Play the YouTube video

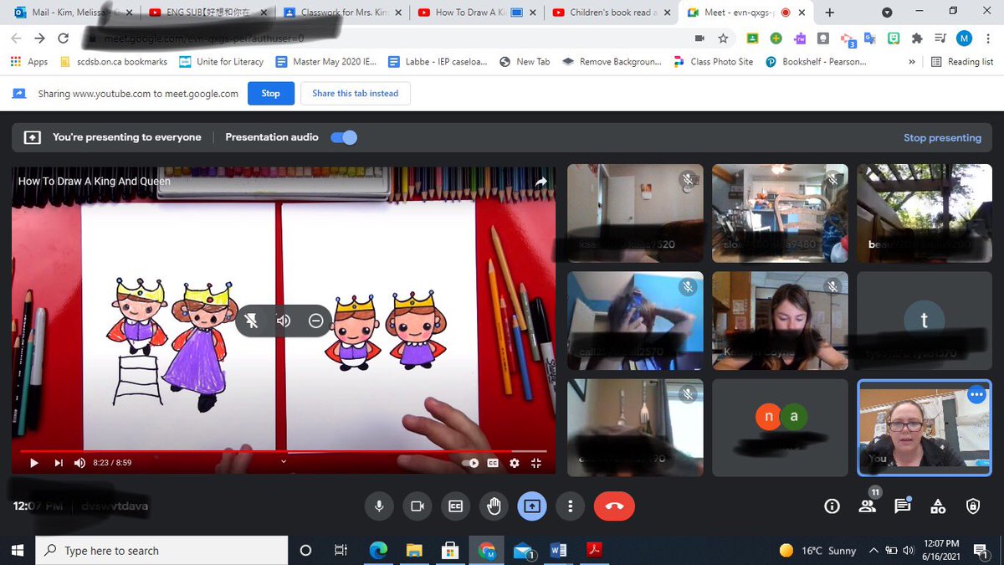click(x=33, y=462)
